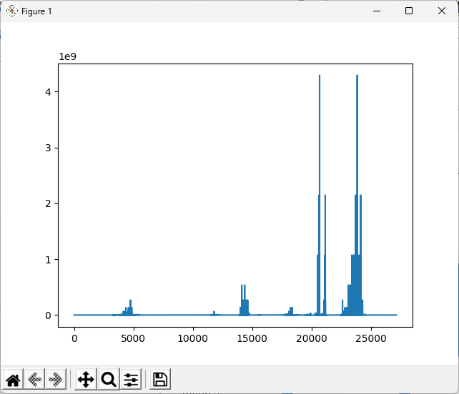Click the Figure 1 window title
The height and width of the screenshot is (394, 459).
36,11
